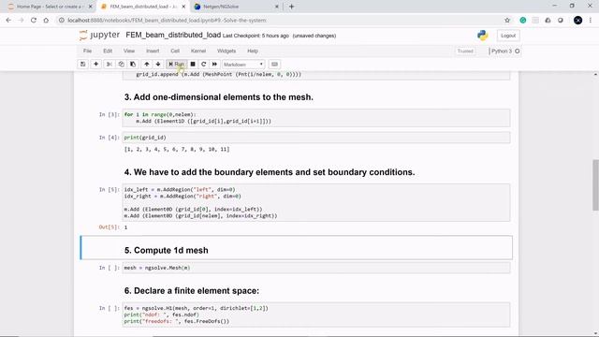Image resolution: width=599 pixels, height=337 pixels.
Task: Reload the current page
Action: tap(34, 21)
